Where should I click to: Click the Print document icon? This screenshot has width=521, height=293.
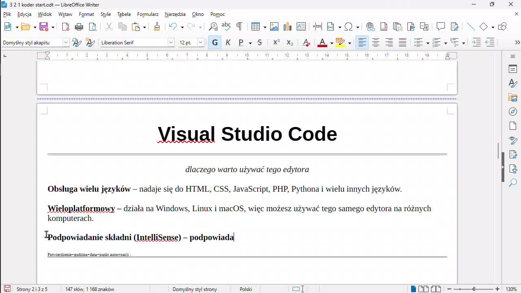(79, 27)
